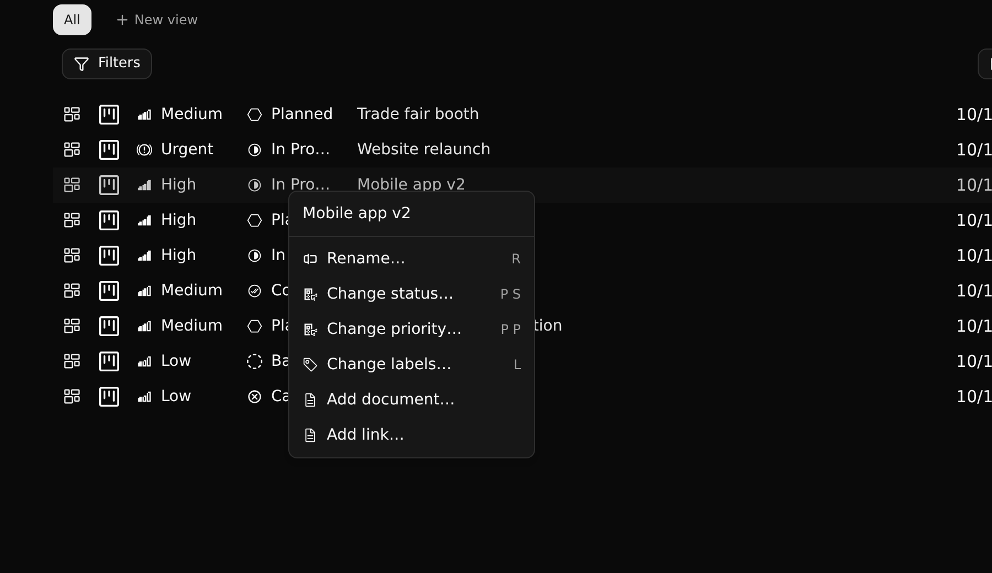Select the All view tab
The height and width of the screenshot is (573, 992).
coord(72,20)
